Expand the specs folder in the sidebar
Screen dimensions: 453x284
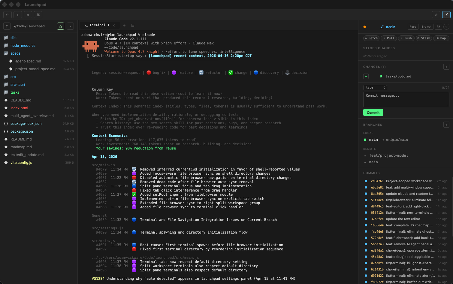tap(15, 53)
